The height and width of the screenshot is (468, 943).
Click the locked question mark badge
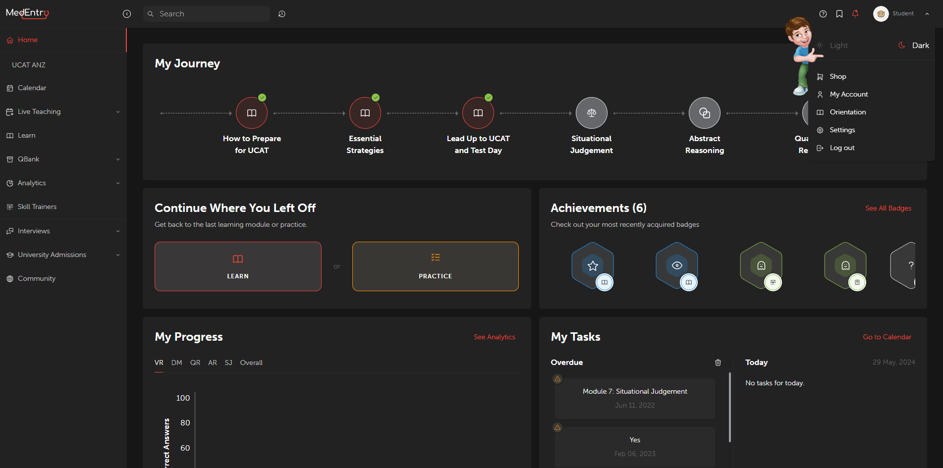(903, 265)
